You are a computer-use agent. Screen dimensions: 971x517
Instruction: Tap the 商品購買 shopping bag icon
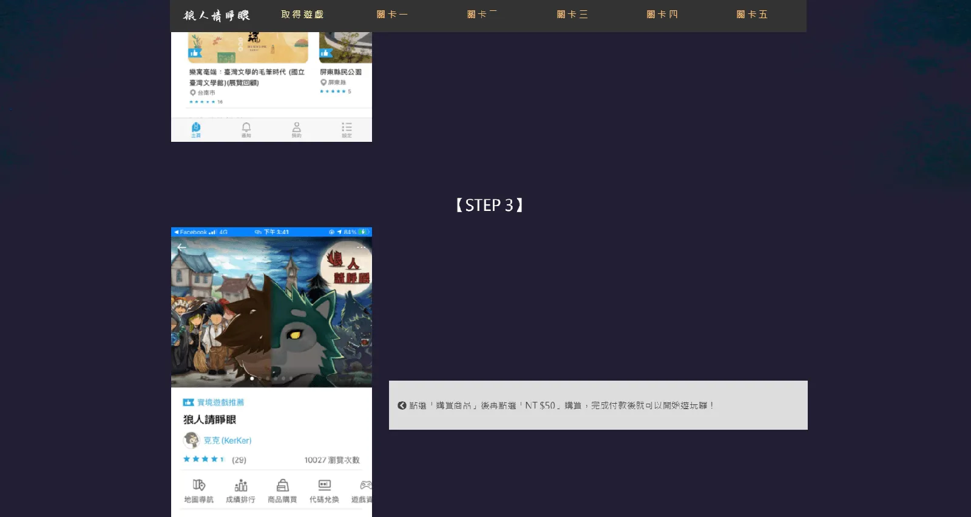282,491
